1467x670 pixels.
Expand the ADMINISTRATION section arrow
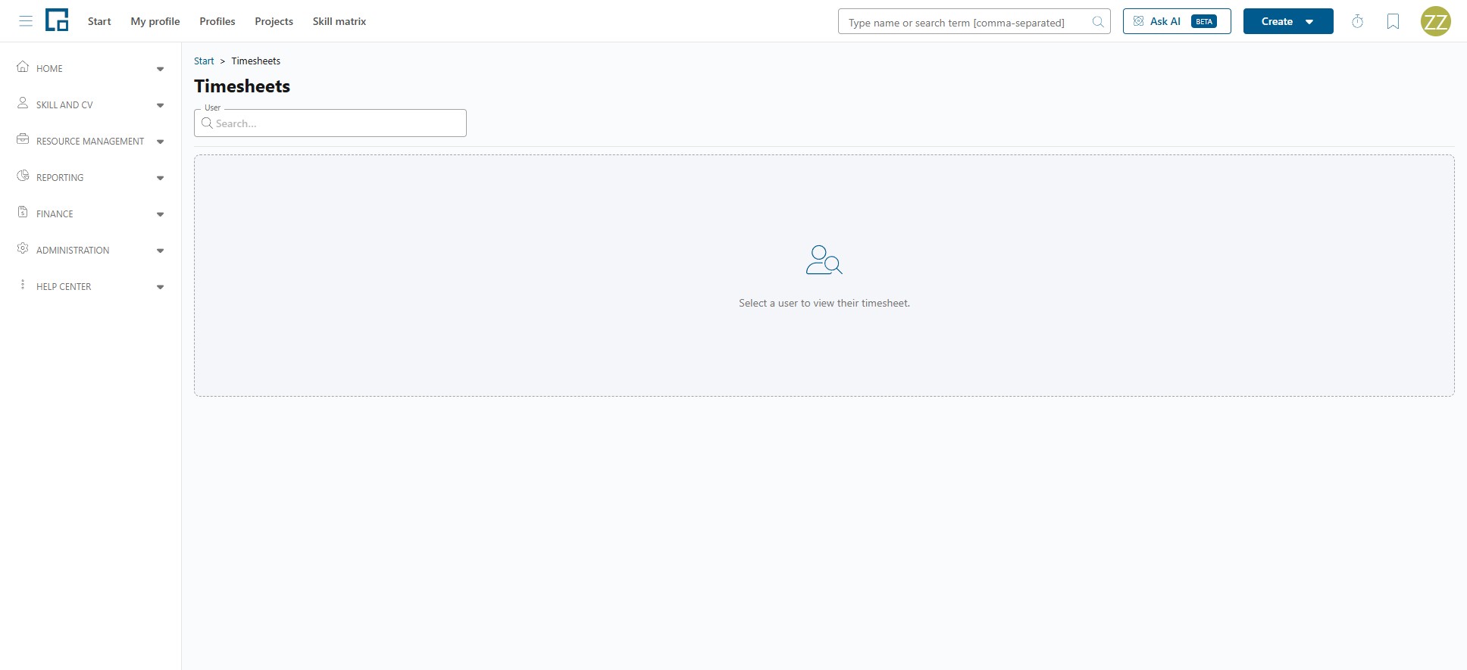click(x=160, y=251)
